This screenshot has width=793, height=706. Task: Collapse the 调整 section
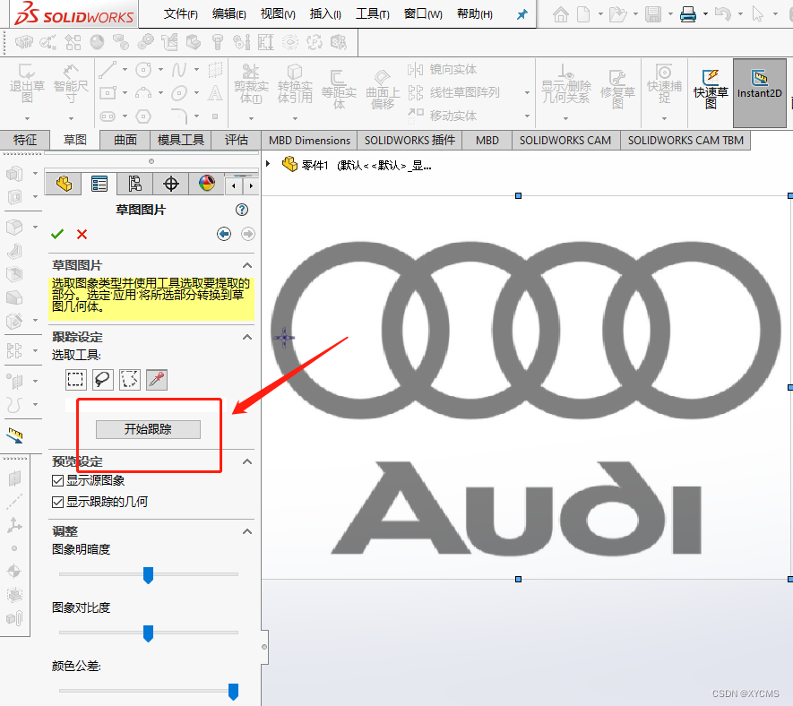click(247, 531)
